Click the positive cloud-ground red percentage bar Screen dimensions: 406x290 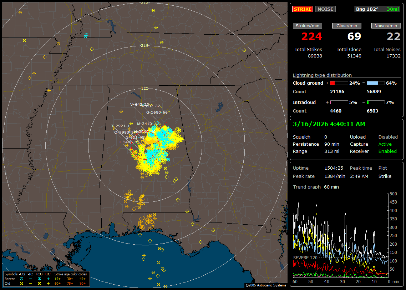coord(339,83)
